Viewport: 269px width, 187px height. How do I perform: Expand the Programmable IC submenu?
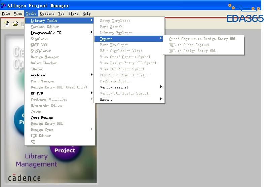tap(60, 33)
